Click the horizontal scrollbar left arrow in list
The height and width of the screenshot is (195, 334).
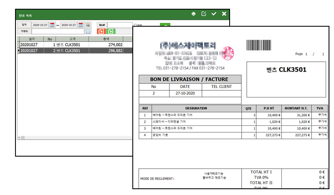tap(19, 137)
